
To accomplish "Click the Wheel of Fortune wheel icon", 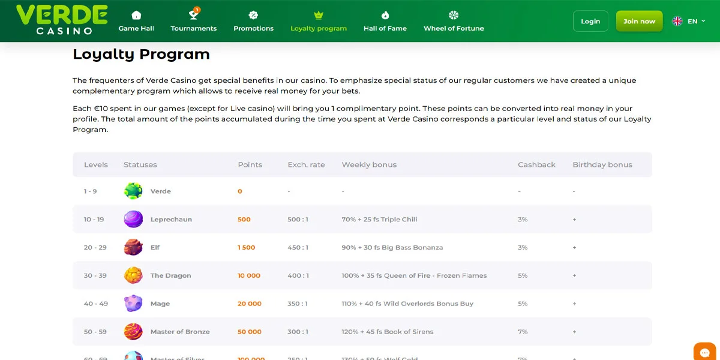I will (x=454, y=15).
